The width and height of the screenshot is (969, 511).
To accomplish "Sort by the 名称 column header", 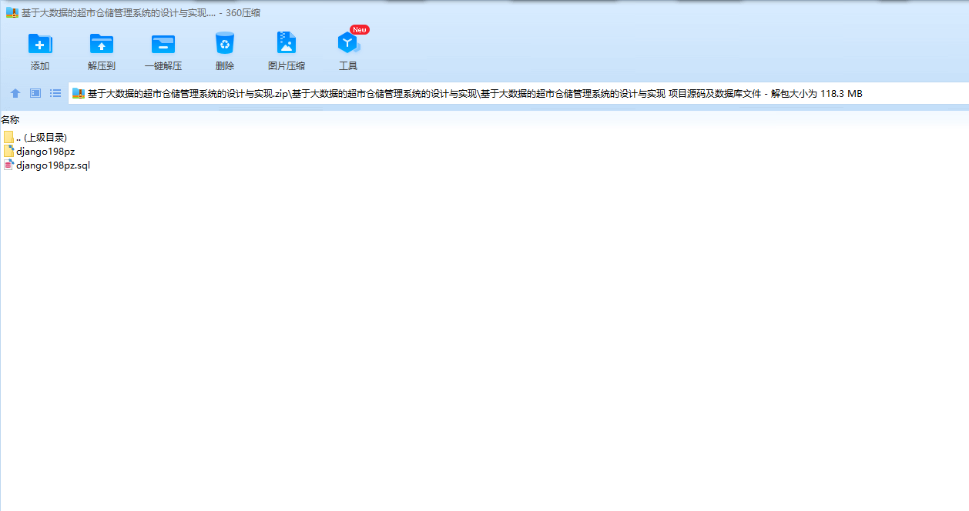I will click(10, 119).
